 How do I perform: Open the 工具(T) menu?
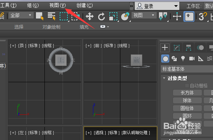click(8, 6)
